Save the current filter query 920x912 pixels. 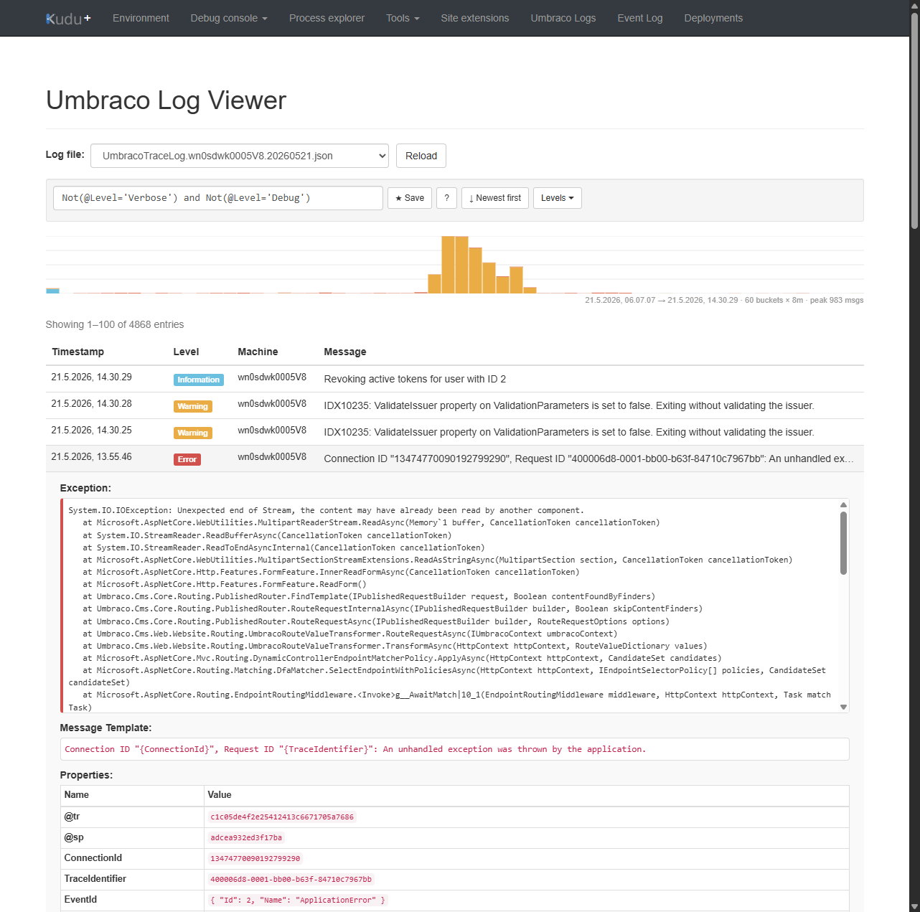[x=410, y=198]
